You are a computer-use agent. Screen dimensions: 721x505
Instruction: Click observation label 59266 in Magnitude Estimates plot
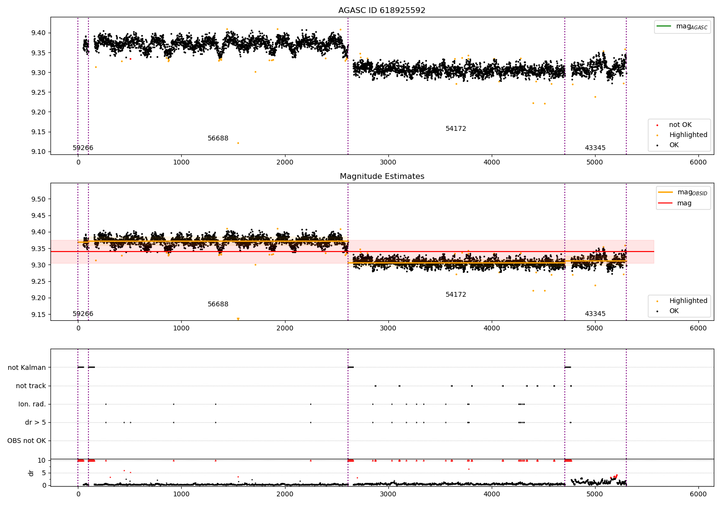[x=83, y=314]
